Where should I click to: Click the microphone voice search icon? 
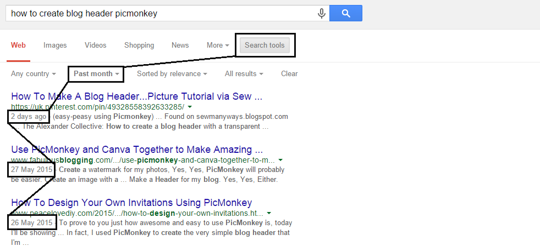click(321, 13)
